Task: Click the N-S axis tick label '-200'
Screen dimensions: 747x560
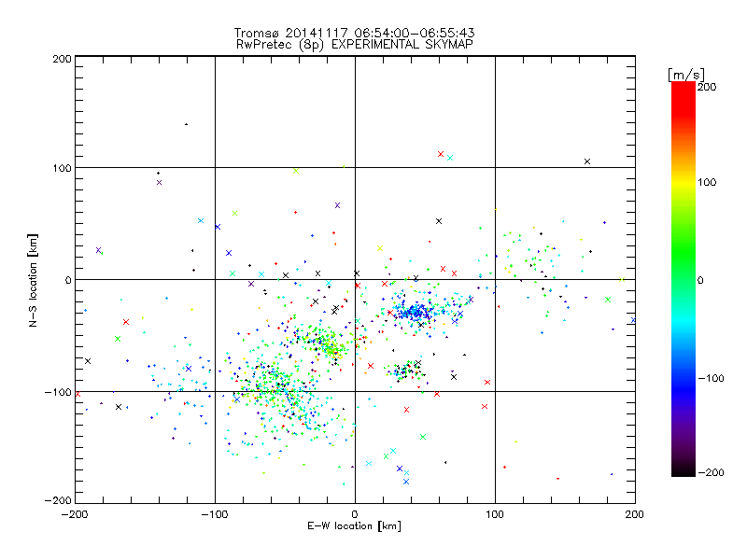Action: click(58, 501)
